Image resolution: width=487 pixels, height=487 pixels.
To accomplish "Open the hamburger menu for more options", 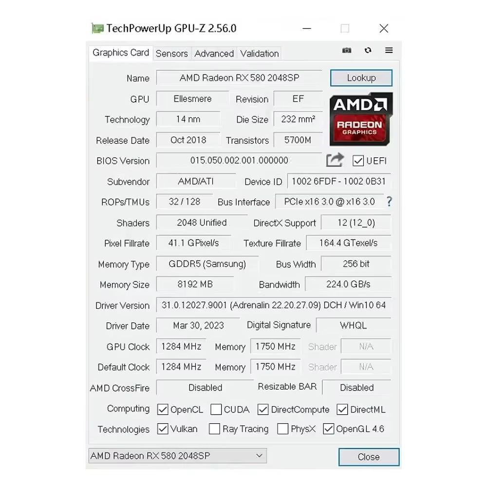I will (x=388, y=50).
